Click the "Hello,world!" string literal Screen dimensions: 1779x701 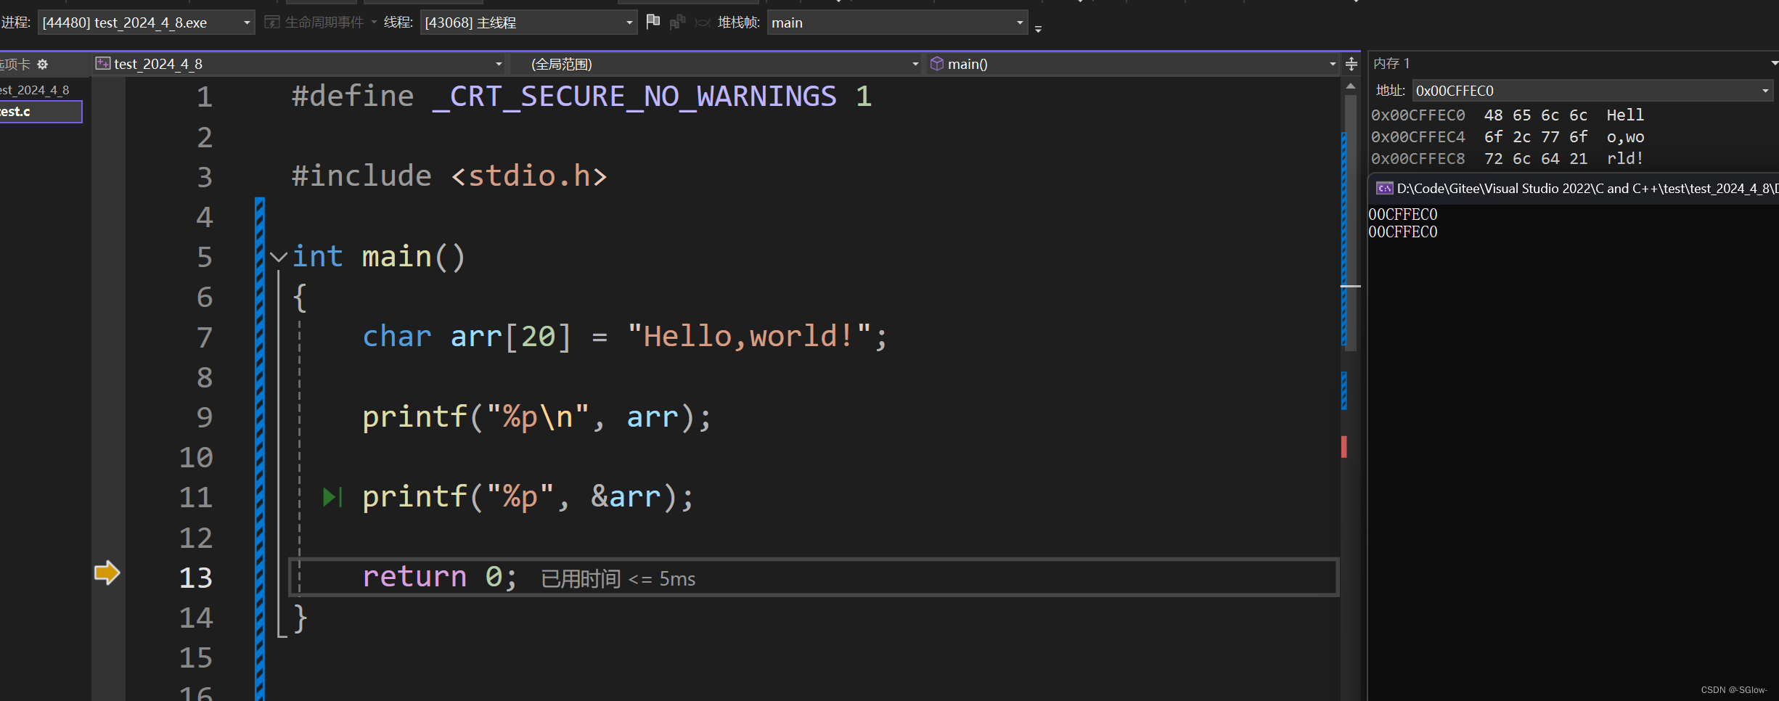(749, 337)
